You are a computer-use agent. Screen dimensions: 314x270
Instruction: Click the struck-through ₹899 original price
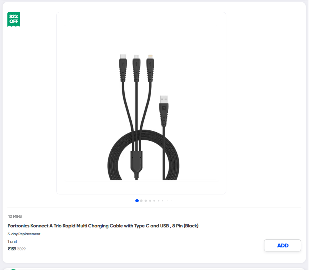point(21,249)
